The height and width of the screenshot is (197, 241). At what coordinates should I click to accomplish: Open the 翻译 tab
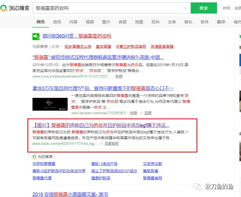coord(221,22)
